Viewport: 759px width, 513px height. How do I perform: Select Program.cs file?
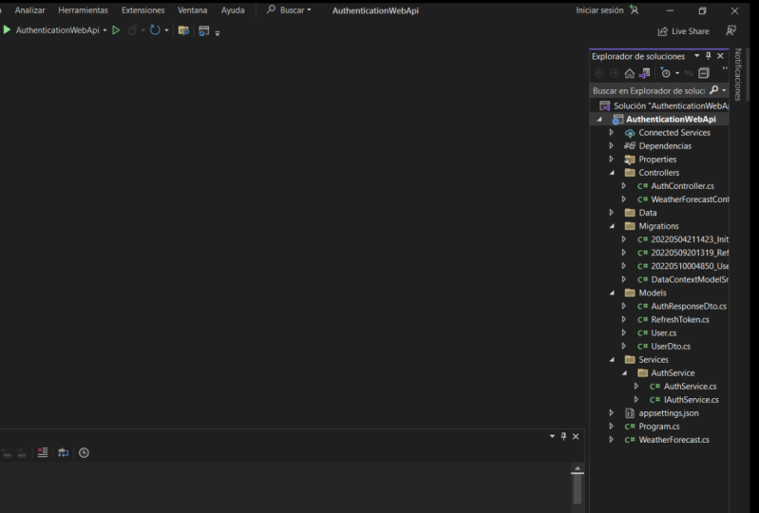coord(659,427)
